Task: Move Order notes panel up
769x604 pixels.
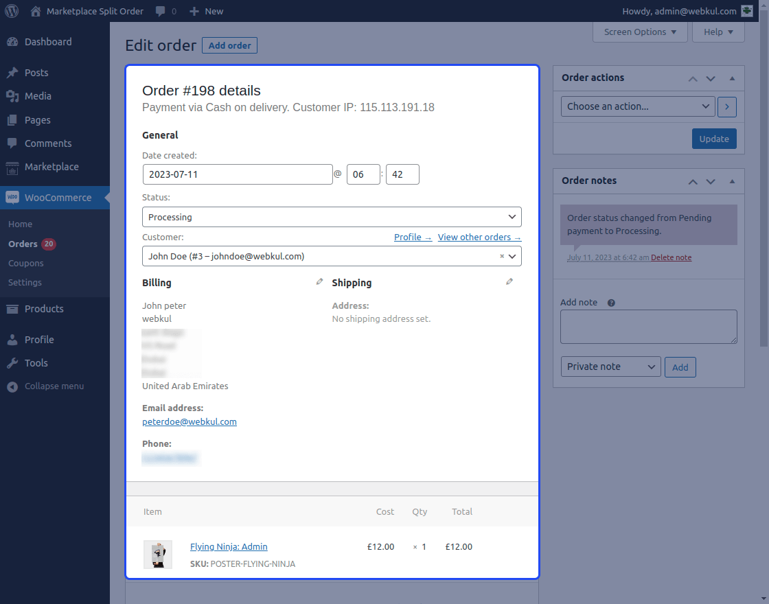Action: pyautogui.click(x=693, y=181)
